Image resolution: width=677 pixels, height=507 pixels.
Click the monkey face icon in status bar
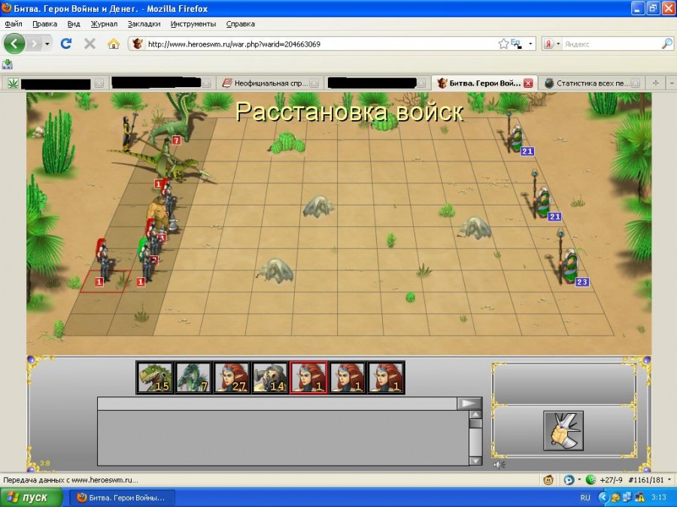[548, 480]
